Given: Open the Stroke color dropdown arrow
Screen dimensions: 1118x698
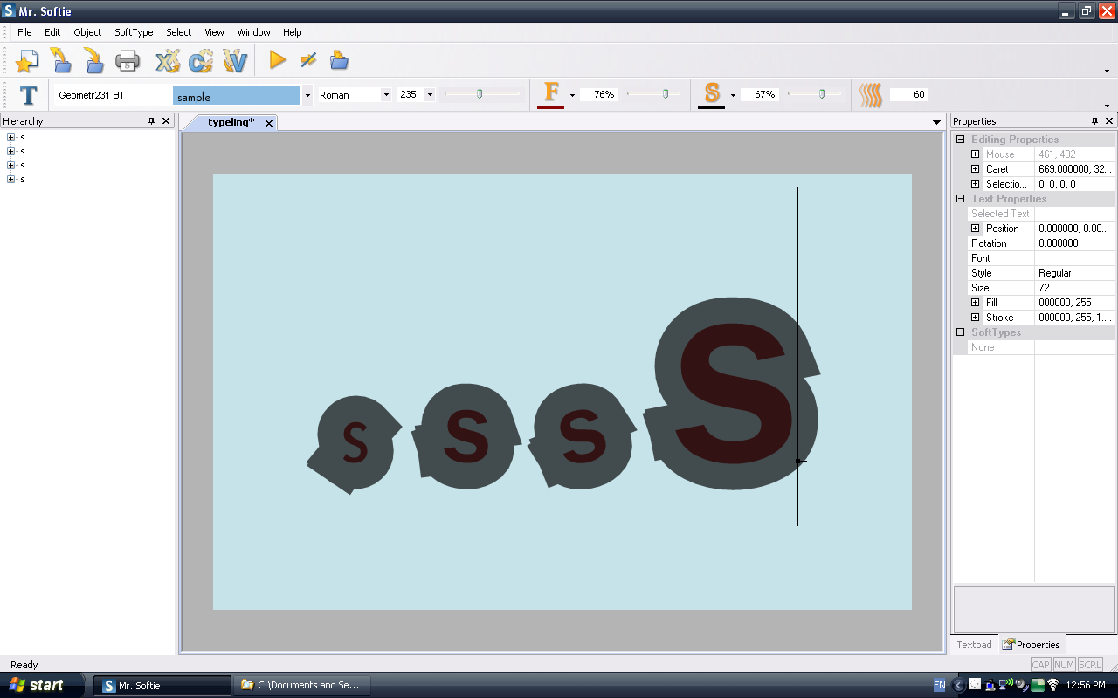Looking at the screenshot, I should 733,95.
